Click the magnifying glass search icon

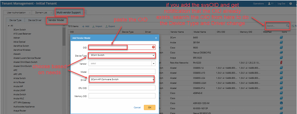pyautogui.click(x=287, y=26)
